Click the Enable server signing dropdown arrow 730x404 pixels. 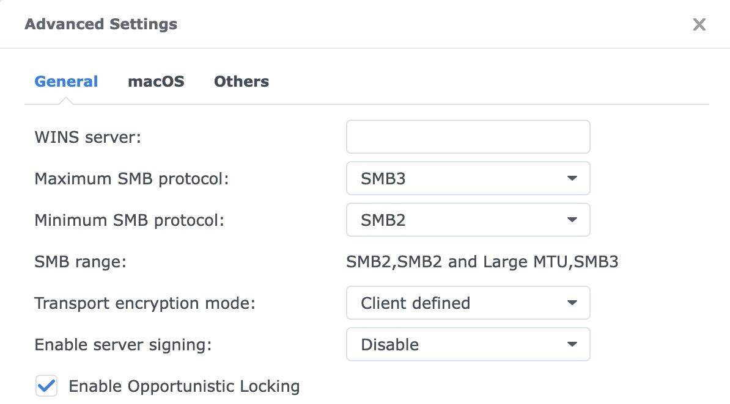pyautogui.click(x=572, y=344)
